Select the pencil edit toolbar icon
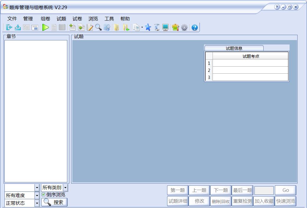 tap(89, 27)
